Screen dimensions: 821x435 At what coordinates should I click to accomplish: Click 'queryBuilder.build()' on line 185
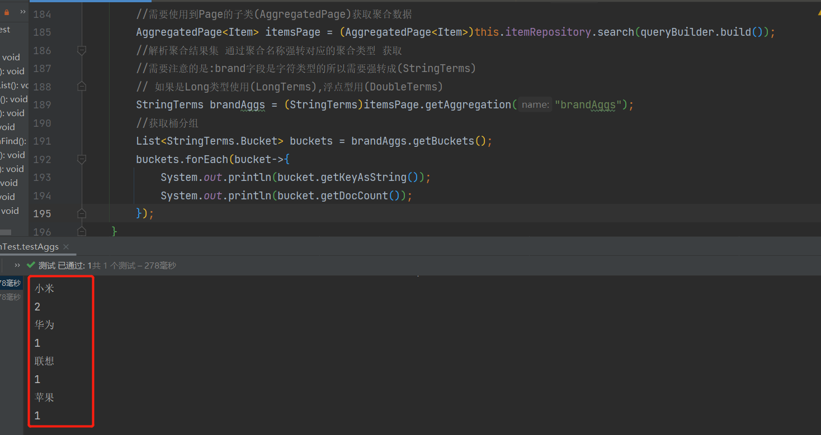pos(701,32)
